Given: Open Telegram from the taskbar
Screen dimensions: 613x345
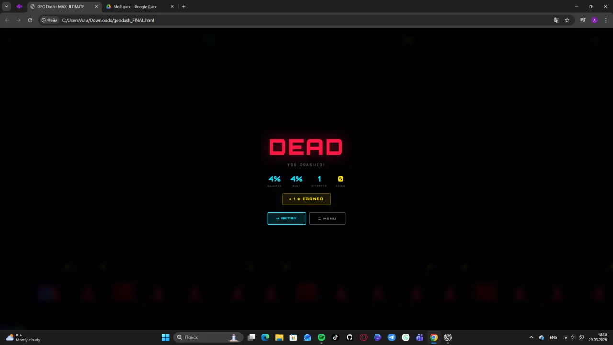Looking at the screenshot, I should 392,337.
